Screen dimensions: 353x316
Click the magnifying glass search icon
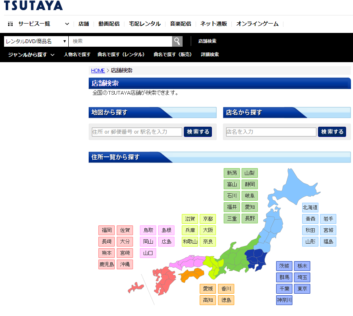click(x=177, y=41)
